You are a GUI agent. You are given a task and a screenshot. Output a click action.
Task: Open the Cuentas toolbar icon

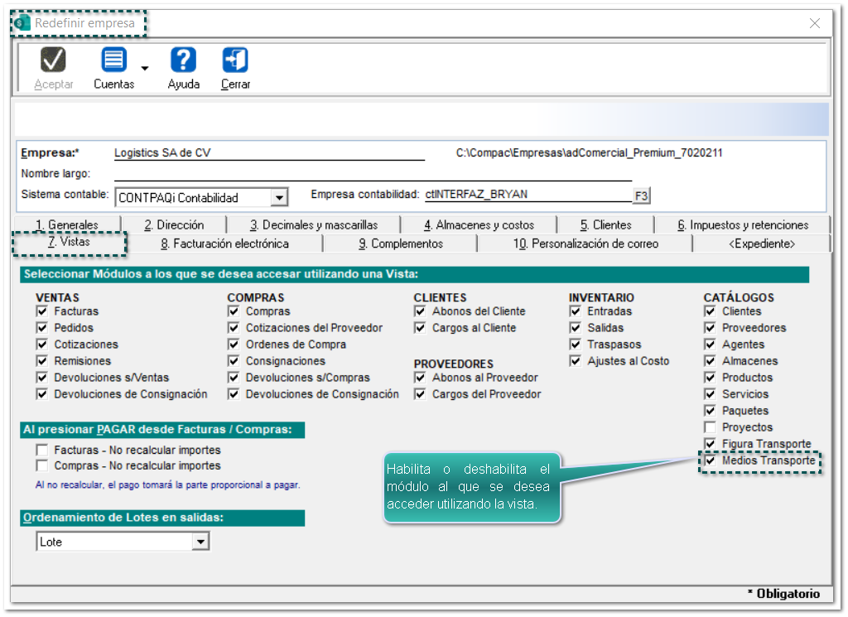[x=113, y=60]
